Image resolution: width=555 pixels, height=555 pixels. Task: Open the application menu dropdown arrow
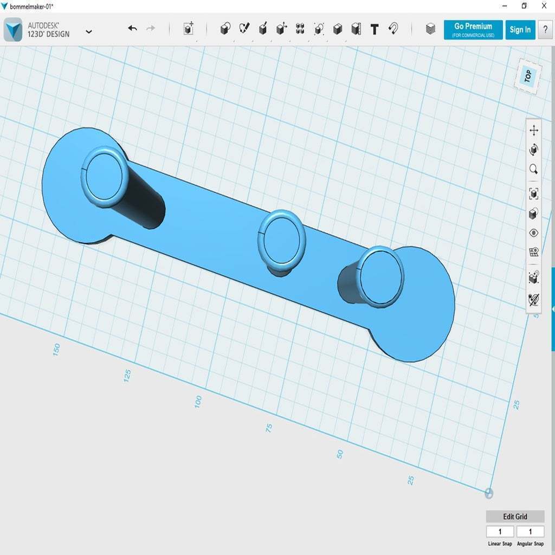(89, 31)
